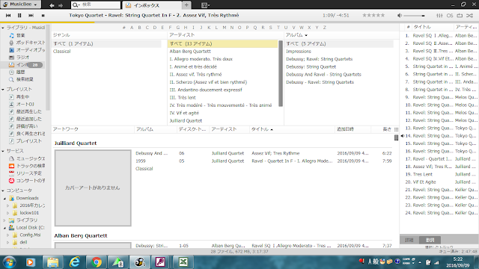Jump to letter D in alphabet bar
This screenshot has height=269, width=479.
pyautogui.click(x=155, y=28)
